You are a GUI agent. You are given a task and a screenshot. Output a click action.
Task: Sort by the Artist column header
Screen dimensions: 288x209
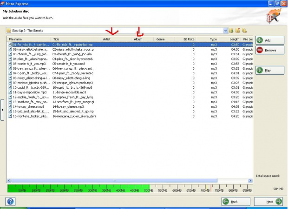point(107,39)
